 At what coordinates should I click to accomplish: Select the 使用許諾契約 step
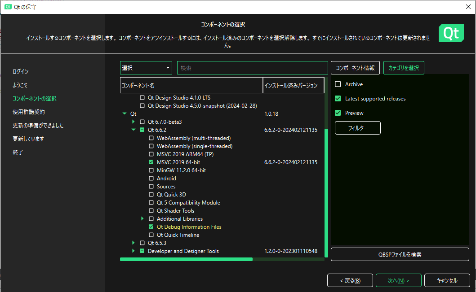tap(28, 112)
